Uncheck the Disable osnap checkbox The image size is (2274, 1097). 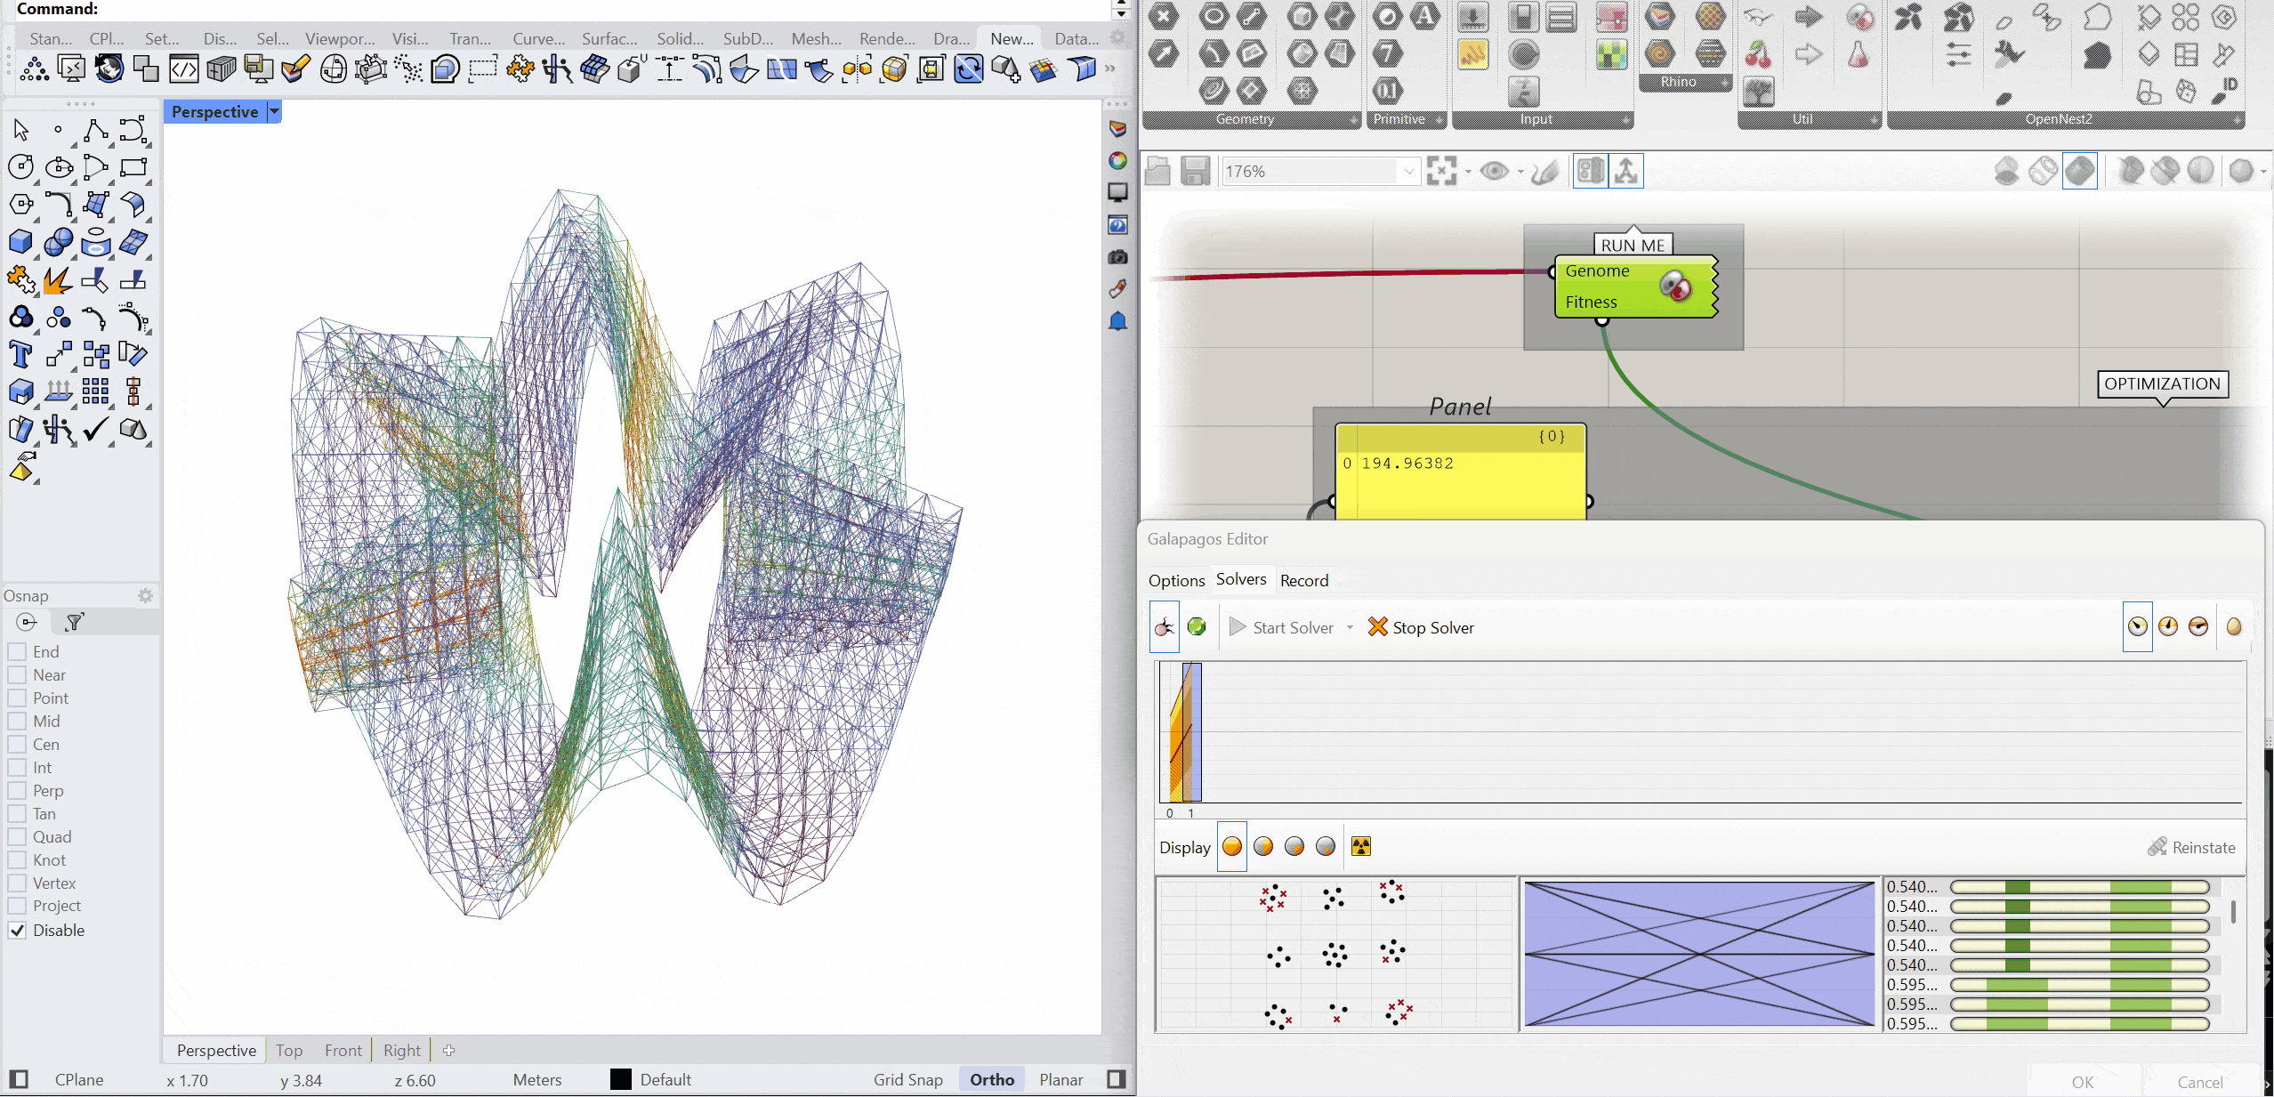(17, 931)
